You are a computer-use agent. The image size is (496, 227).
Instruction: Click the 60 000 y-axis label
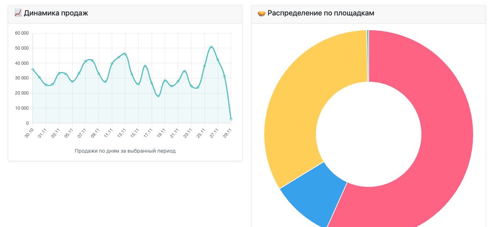[22, 33]
